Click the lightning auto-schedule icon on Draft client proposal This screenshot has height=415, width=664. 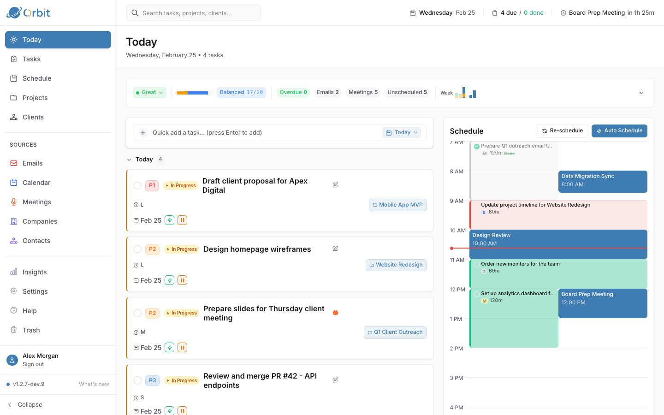pos(169,220)
